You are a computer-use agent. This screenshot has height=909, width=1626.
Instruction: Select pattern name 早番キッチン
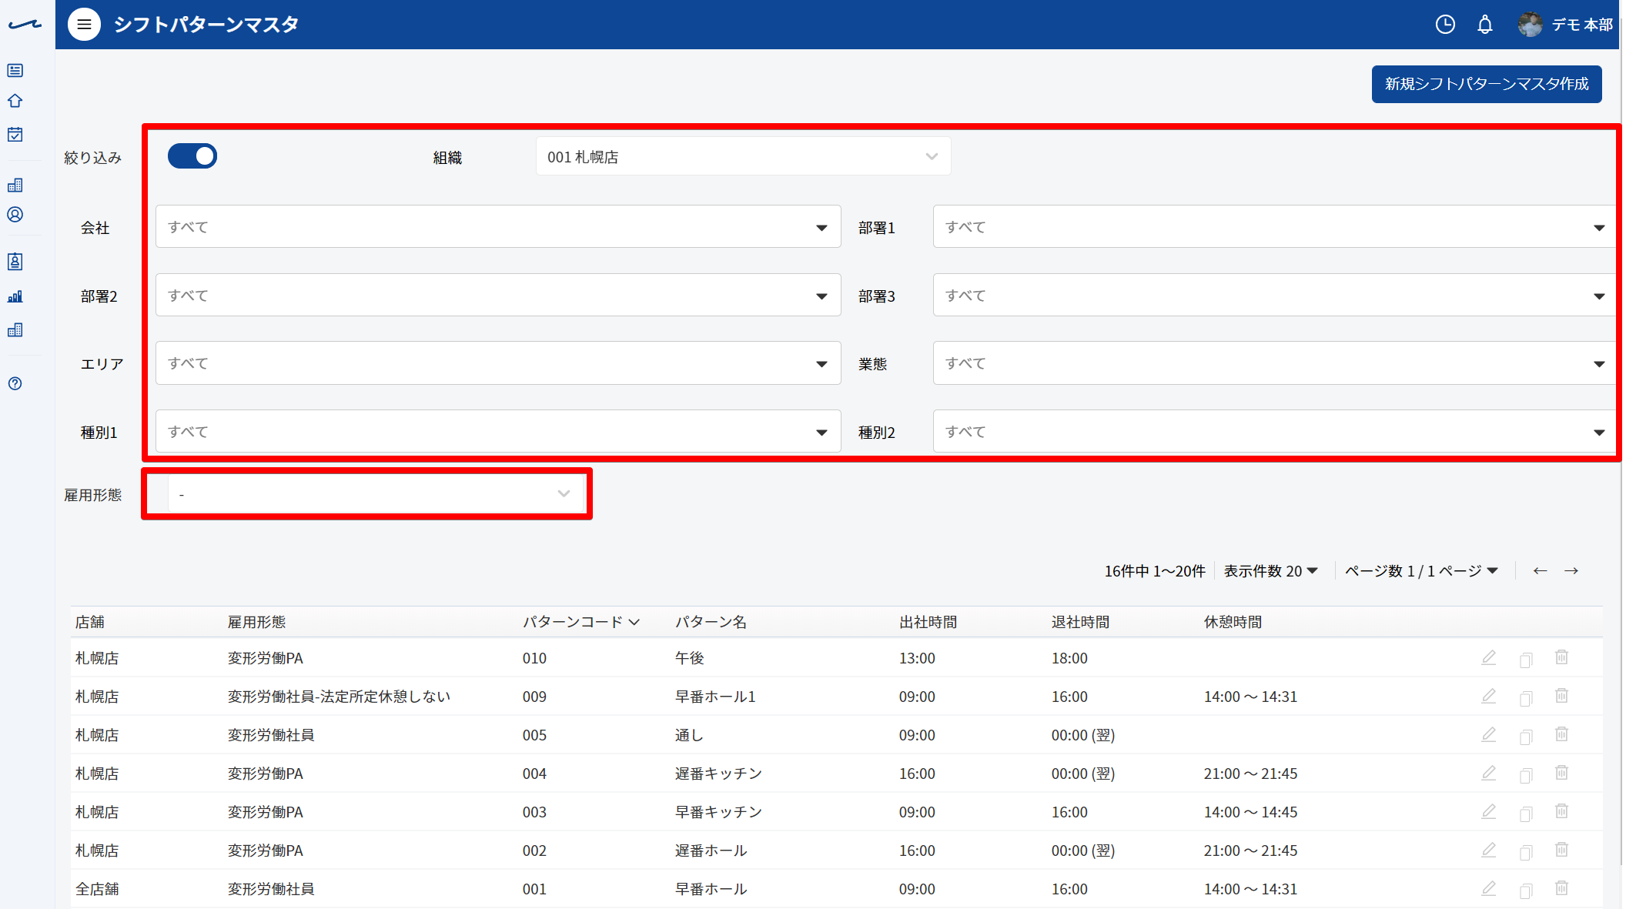[x=718, y=812]
